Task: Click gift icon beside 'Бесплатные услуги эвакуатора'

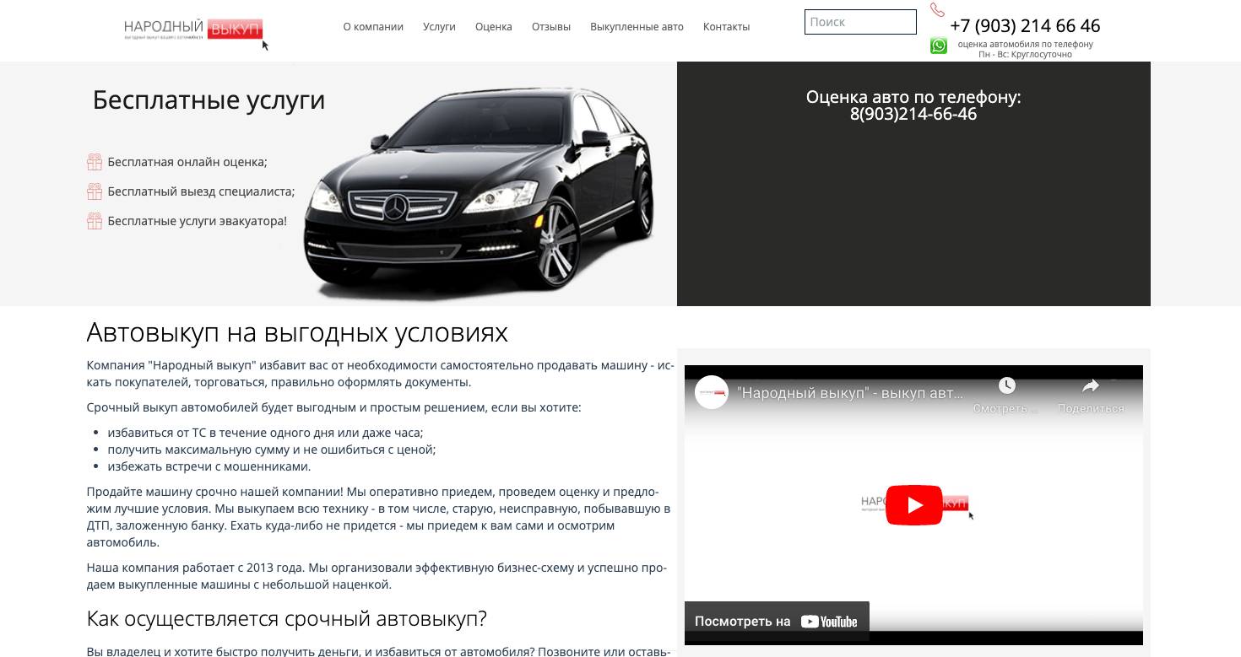Action: [x=95, y=221]
